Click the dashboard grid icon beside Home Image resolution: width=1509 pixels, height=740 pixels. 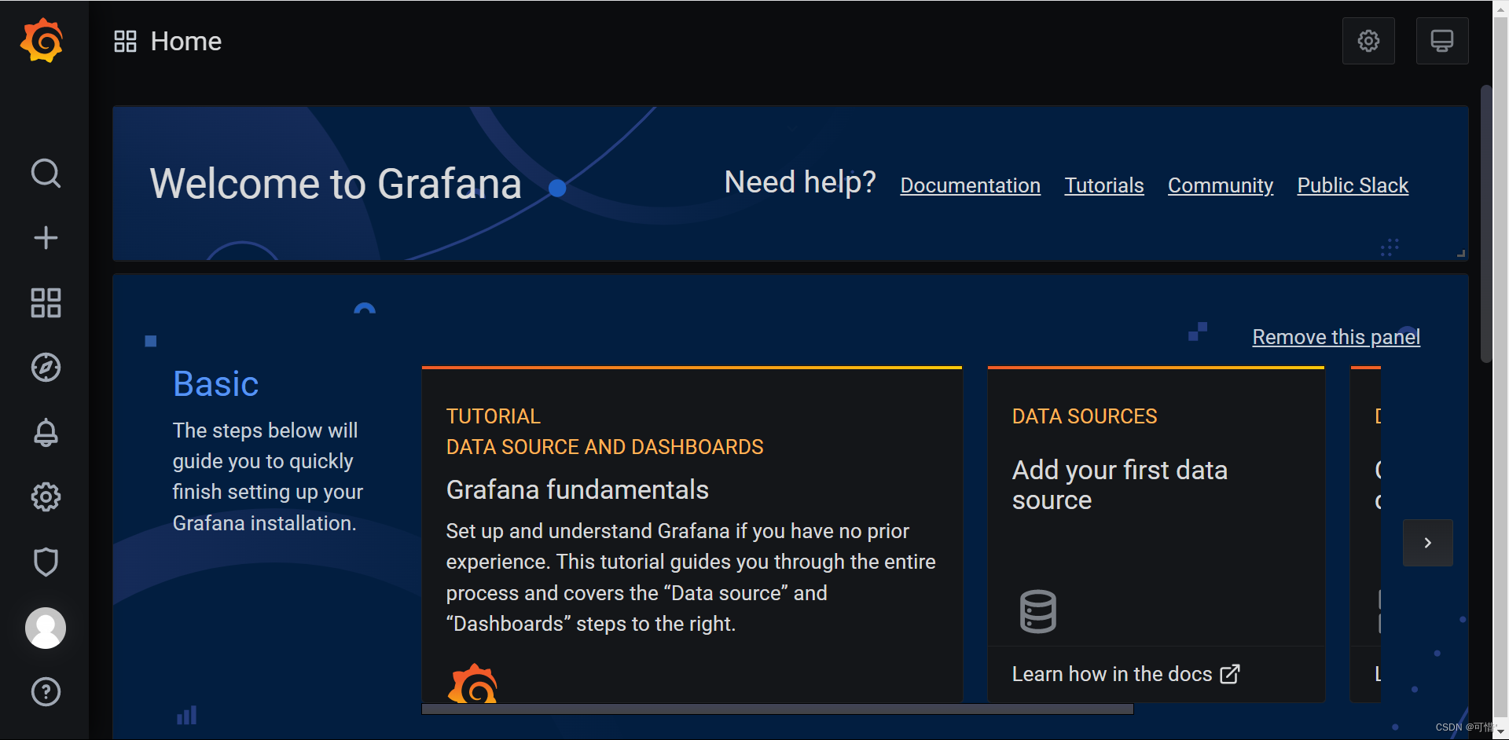tap(125, 41)
